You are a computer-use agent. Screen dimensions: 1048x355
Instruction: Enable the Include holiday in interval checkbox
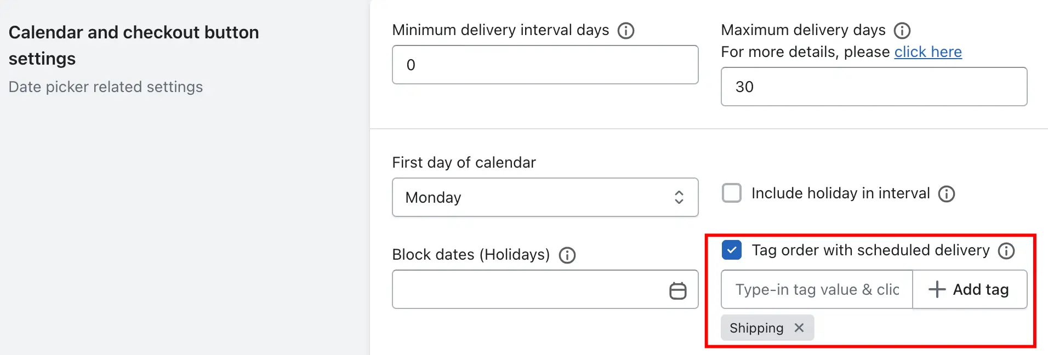coord(732,193)
